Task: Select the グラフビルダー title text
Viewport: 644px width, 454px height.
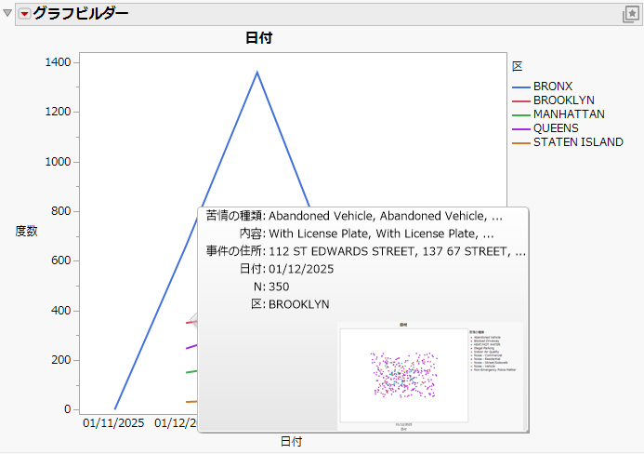Action: tap(81, 14)
